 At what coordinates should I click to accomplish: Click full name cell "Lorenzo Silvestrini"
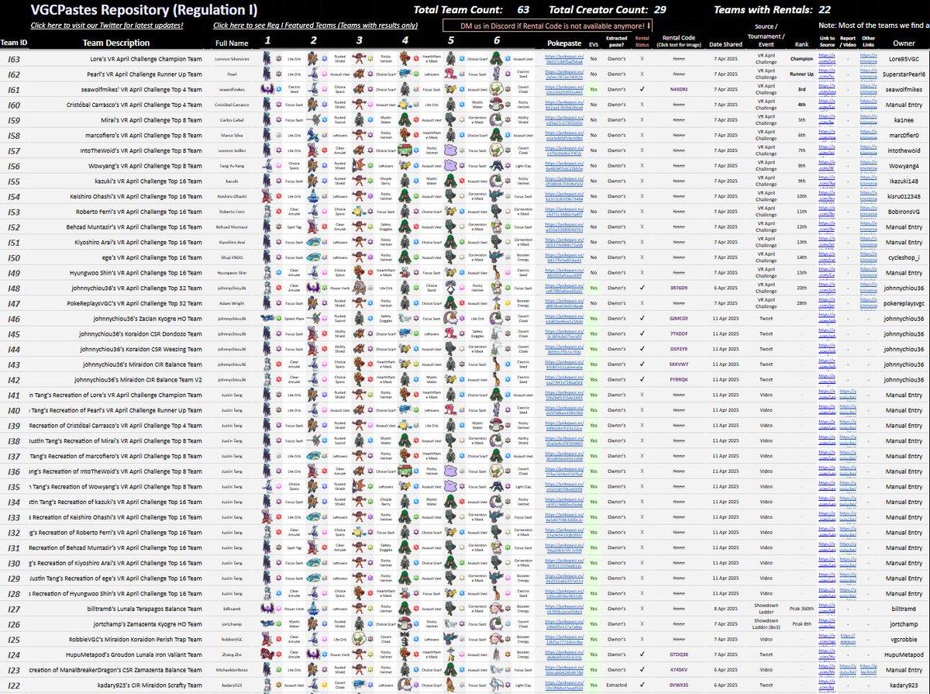[232, 59]
